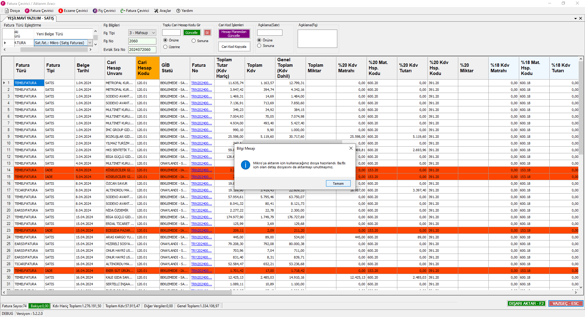The image size is (585, 317).
Task: Click the Yardım question mark icon
Action: coord(178,11)
